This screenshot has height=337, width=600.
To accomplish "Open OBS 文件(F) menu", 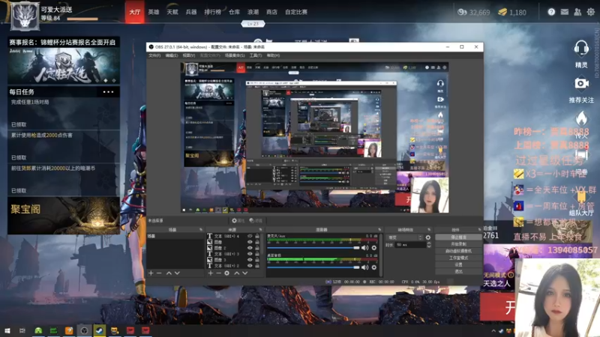I will (x=154, y=55).
